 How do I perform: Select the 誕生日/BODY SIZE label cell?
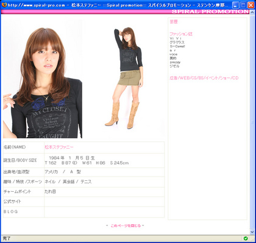pos(24,160)
